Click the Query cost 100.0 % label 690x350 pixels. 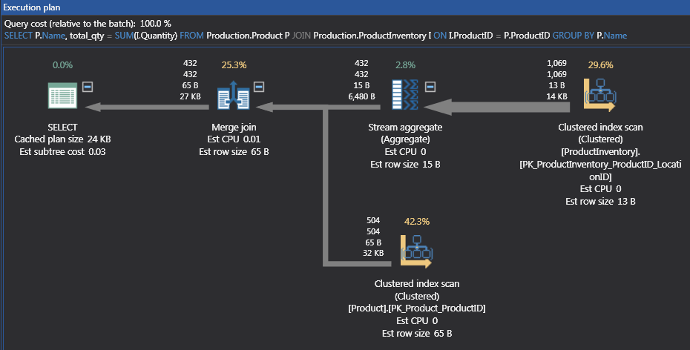(88, 24)
